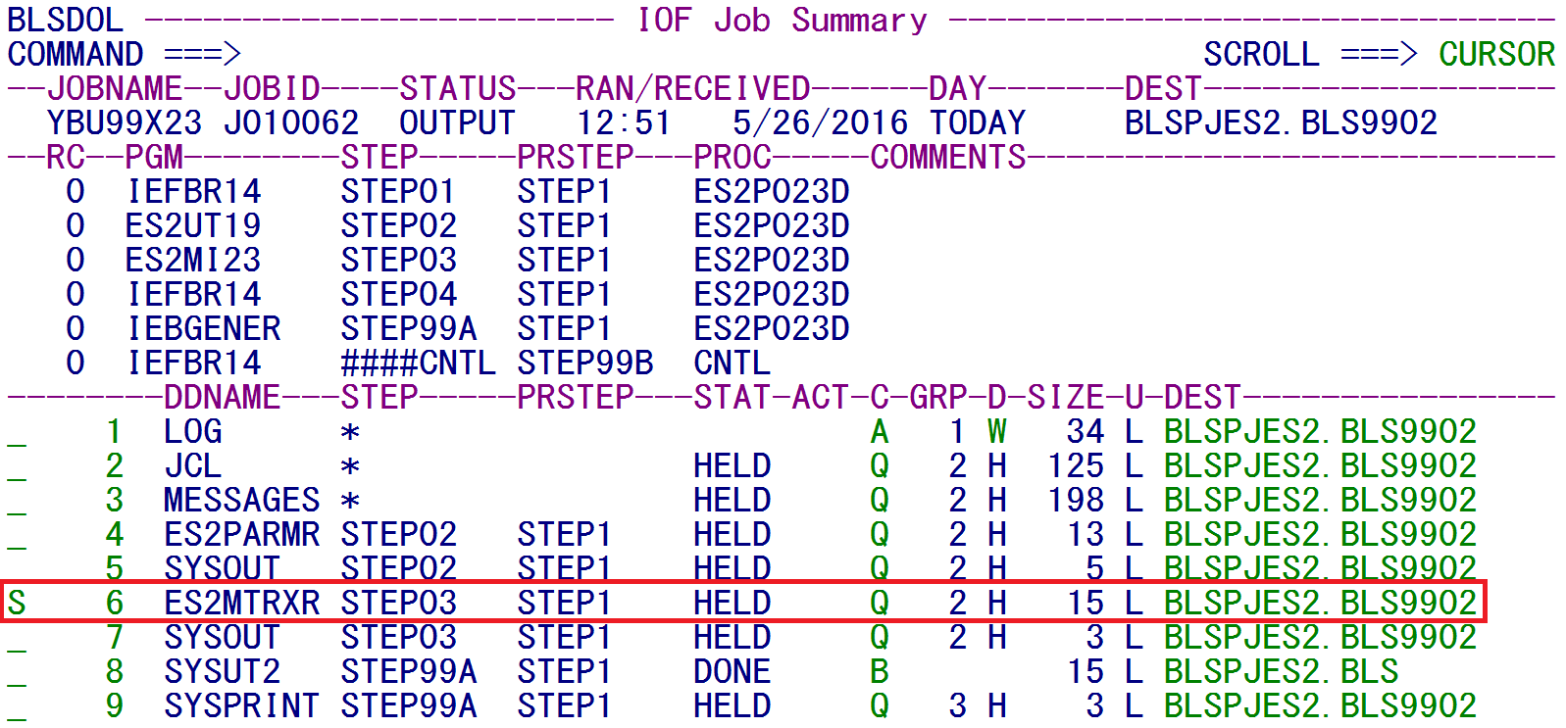1566x728 pixels.
Task: Click ES2UT19 program name
Action: 193,226
